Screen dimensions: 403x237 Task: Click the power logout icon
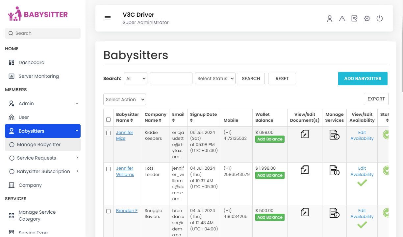(x=380, y=19)
